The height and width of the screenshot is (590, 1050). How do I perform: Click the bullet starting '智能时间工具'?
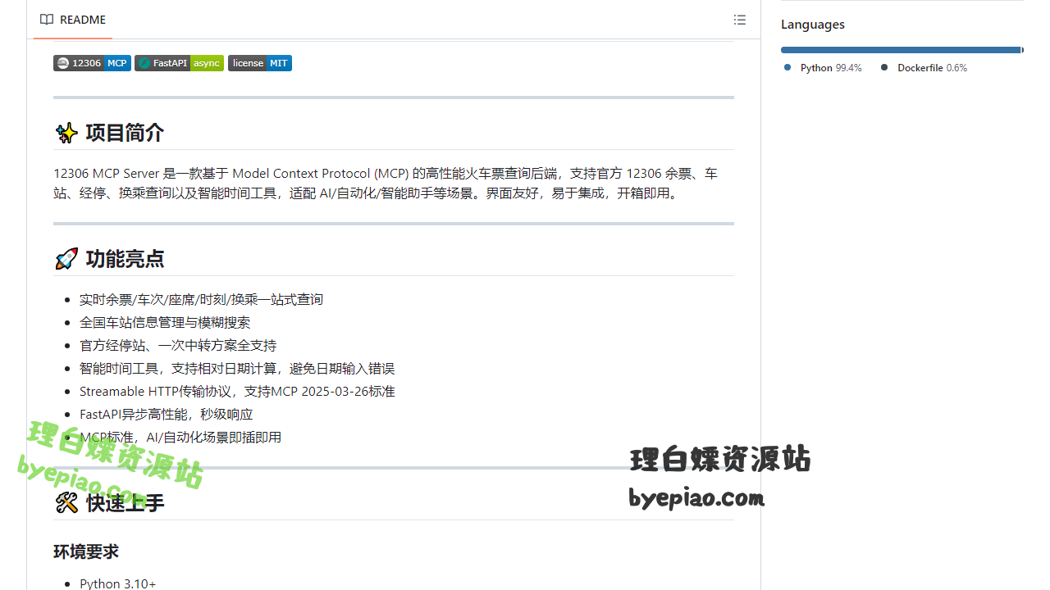coord(237,369)
